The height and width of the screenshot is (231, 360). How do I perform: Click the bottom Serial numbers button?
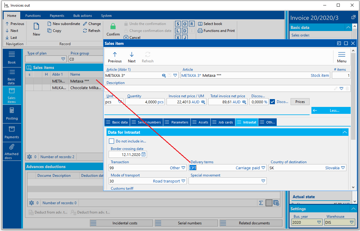pyautogui.click(x=186, y=223)
